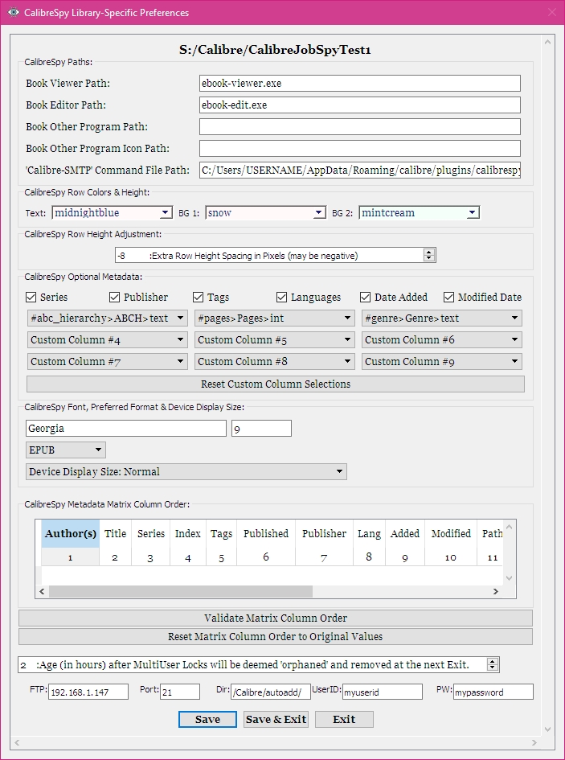Click the matrix horizontal scrollbar thumb

pyautogui.click(x=181, y=591)
